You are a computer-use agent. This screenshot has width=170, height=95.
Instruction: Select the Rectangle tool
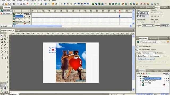(x=5, y=51)
